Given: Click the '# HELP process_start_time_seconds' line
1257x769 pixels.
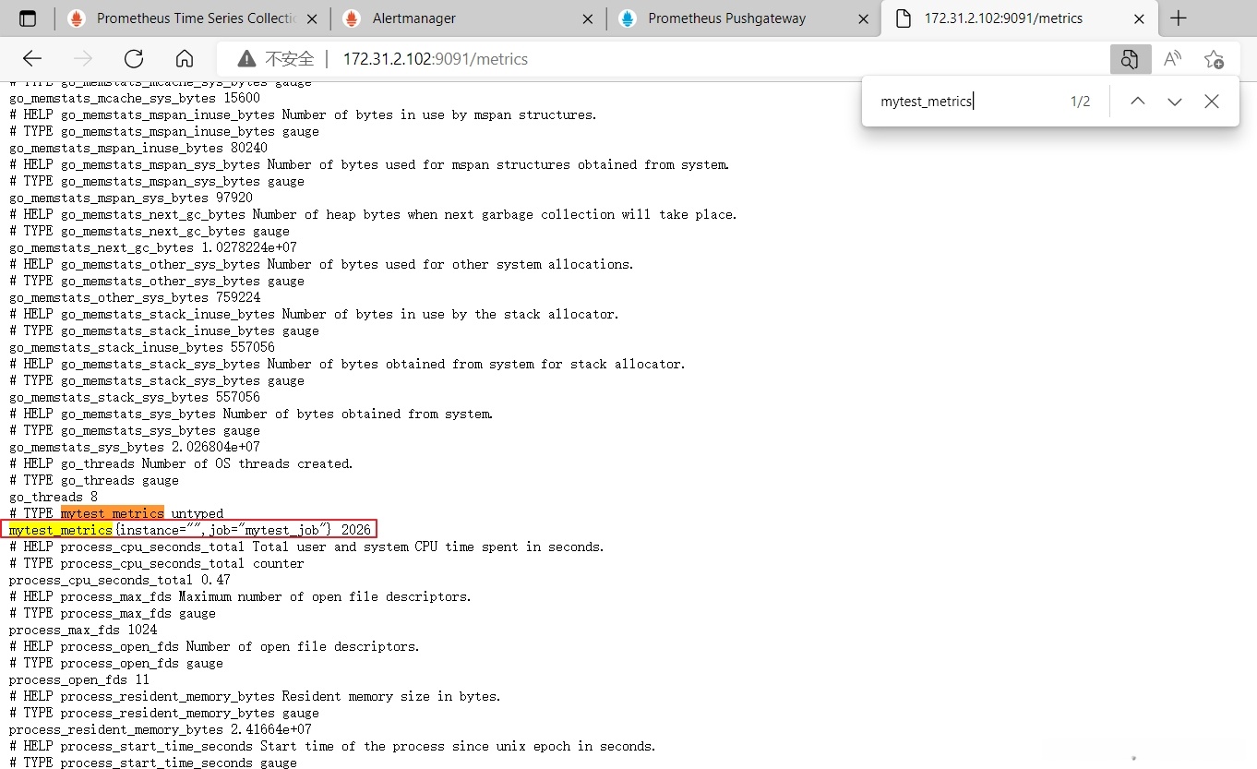Looking at the screenshot, I should (x=332, y=746).
